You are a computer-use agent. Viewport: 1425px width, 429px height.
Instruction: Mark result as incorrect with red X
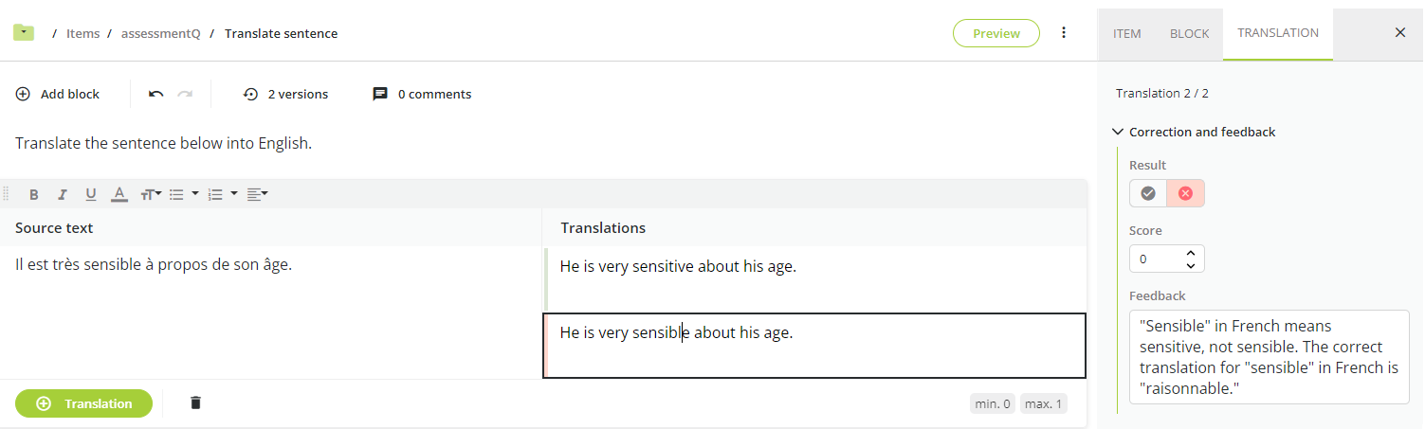pos(1185,193)
